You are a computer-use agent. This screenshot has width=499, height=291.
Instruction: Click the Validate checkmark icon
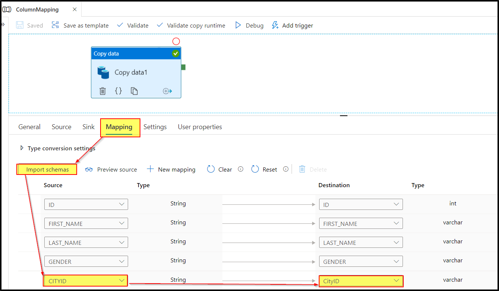tap(120, 25)
